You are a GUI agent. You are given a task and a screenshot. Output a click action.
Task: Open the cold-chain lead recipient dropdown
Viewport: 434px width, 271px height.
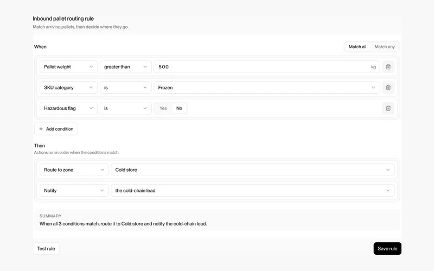[252, 191]
